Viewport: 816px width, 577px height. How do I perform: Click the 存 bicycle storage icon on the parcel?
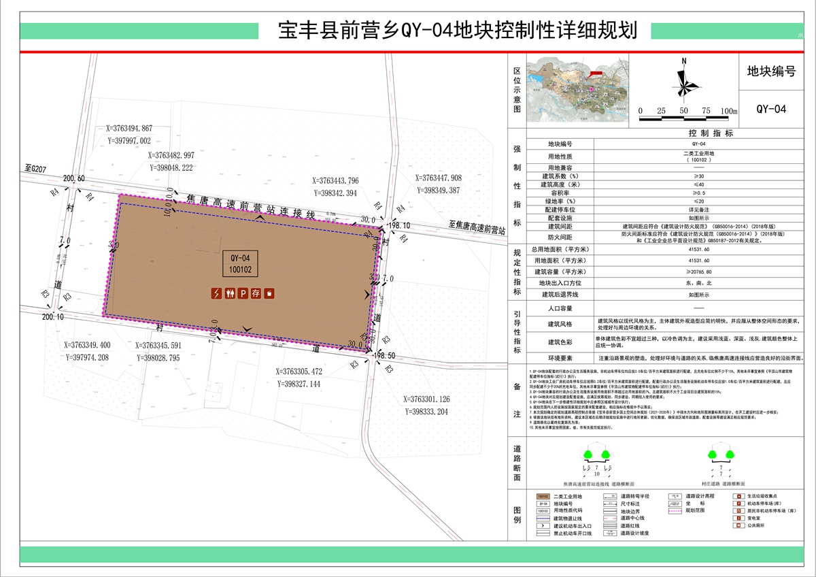click(256, 294)
